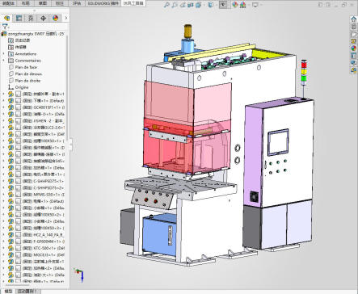This screenshot has height=294, width=358.
Task: Toggle Hide/Show Items eye button
Action: 223,5
